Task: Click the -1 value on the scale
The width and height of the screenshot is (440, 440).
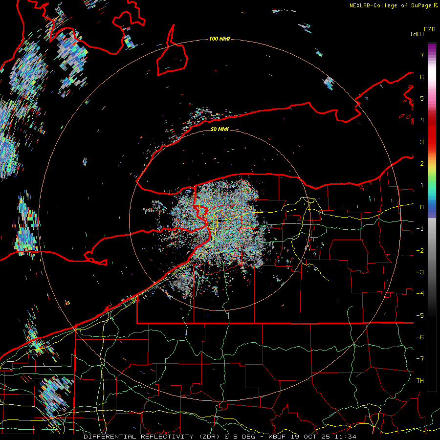Action: click(x=420, y=229)
